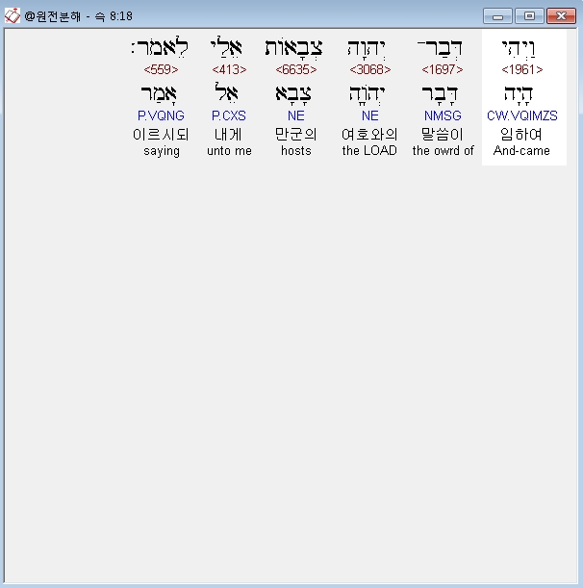The height and width of the screenshot is (588, 583).
Task: Select Strong's number <1961>
Action: 521,69
